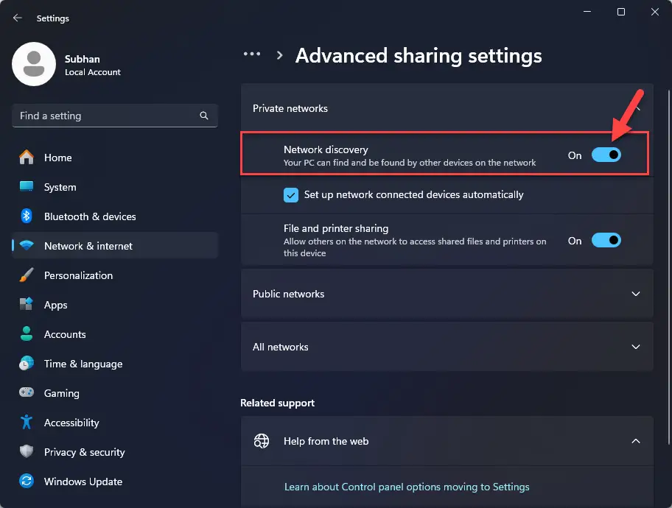Click the Bluetooth & devices icon

click(27, 216)
